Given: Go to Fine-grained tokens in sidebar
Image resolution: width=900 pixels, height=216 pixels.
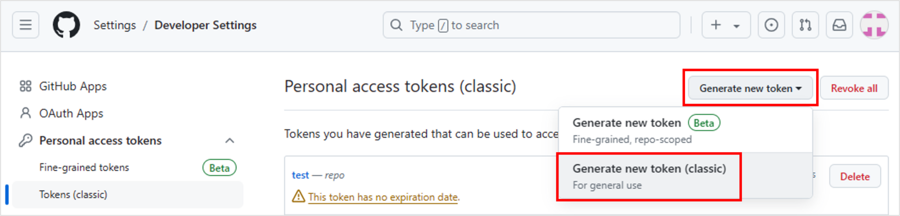Looking at the screenshot, I should 84,168.
